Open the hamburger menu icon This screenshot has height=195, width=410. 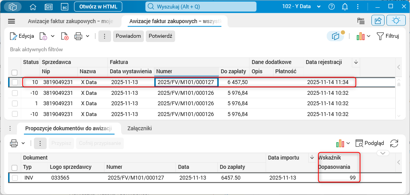tap(11, 21)
